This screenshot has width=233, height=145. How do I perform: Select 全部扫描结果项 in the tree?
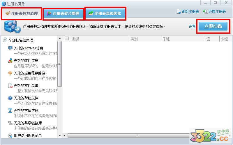click(x=21, y=40)
